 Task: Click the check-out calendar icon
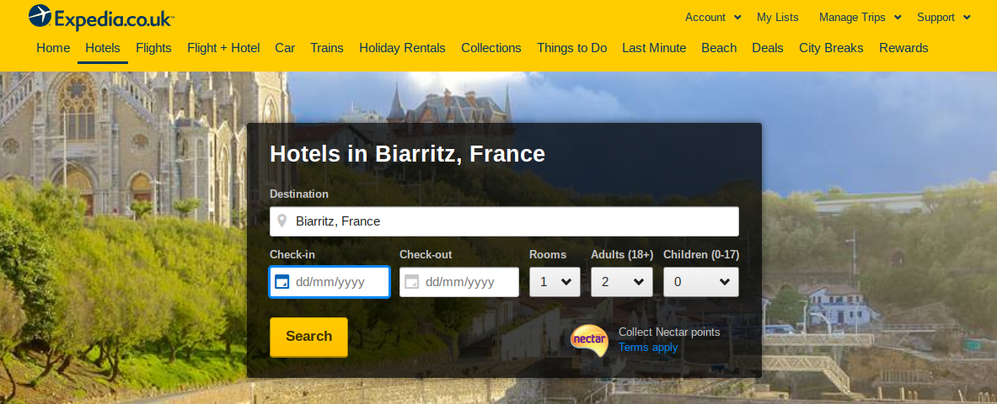click(x=412, y=282)
